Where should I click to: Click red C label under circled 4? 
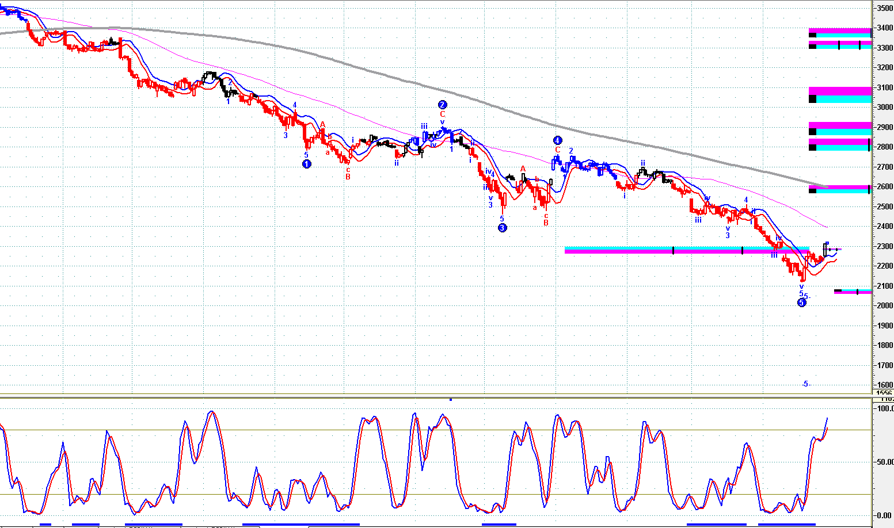point(557,150)
